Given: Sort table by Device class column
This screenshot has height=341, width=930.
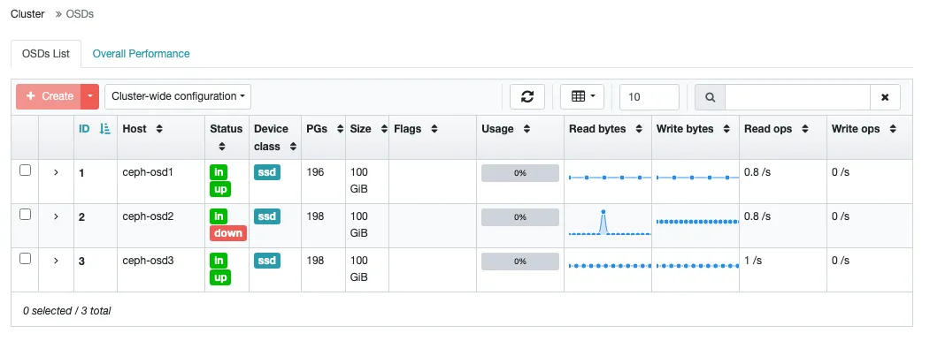Looking at the screenshot, I should point(292,147).
